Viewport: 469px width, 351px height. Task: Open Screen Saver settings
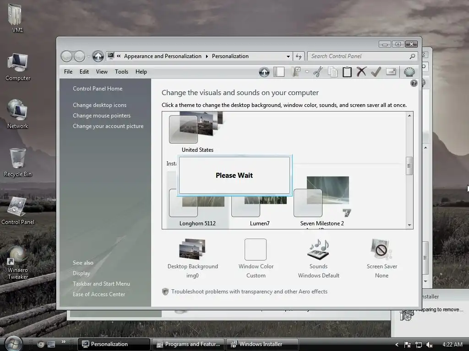coord(382,259)
